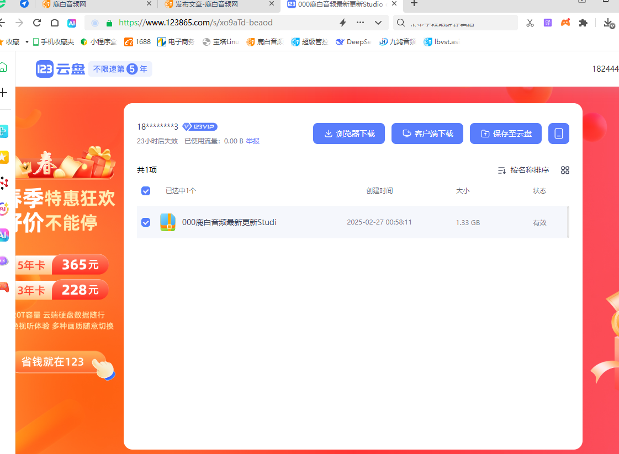
Task: Click the 123云盘 logo
Action: 60,69
